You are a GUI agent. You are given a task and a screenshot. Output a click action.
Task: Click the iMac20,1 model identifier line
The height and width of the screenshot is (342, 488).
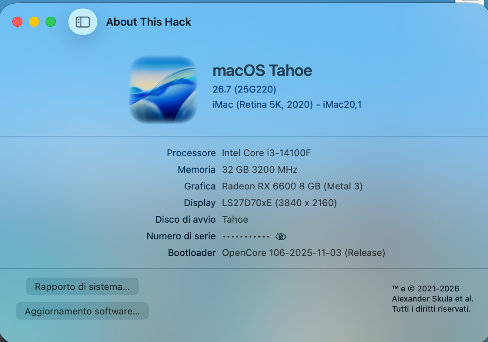click(x=287, y=105)
